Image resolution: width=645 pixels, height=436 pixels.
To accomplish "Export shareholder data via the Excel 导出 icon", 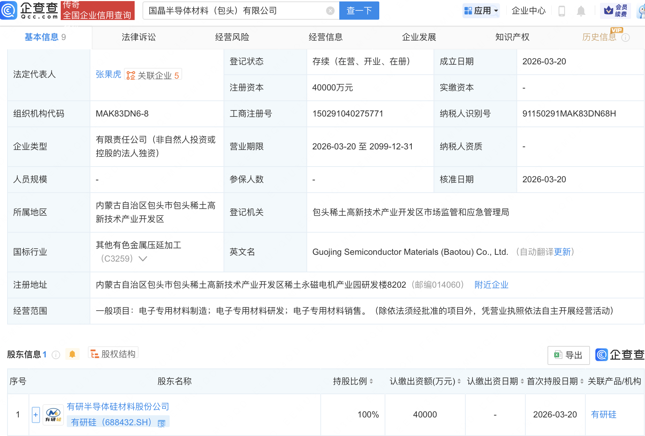I will tap(568, 355).
